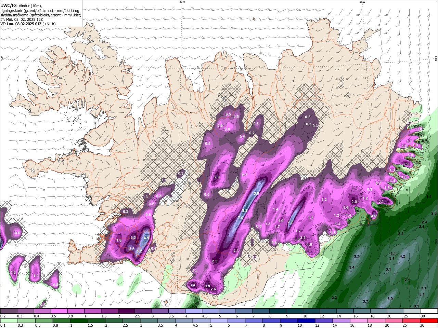Click the steel blue 6 snow legend swatch
The image size is (438, 328).
(244, 311)
